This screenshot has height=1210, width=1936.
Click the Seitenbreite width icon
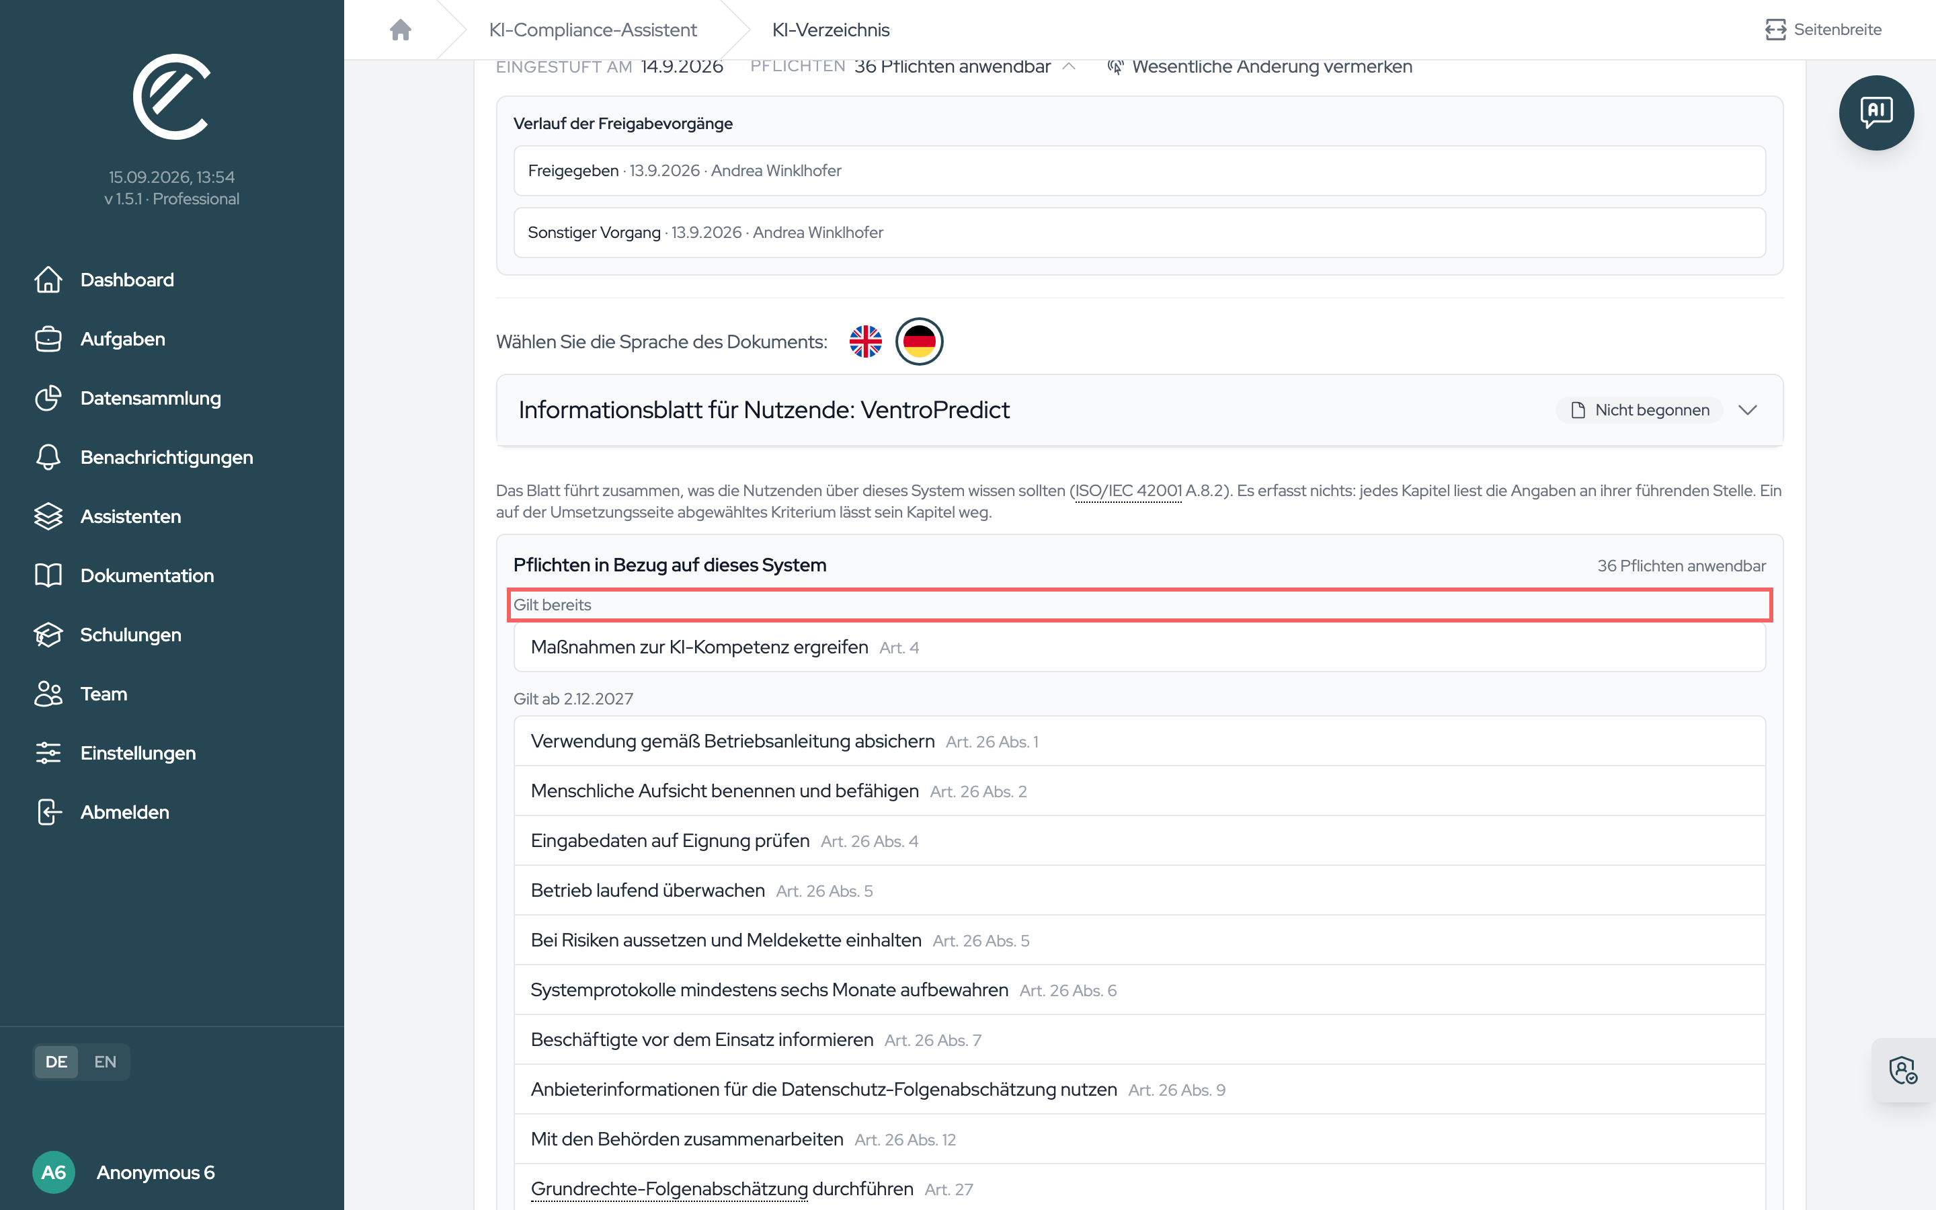[1775, 30]
